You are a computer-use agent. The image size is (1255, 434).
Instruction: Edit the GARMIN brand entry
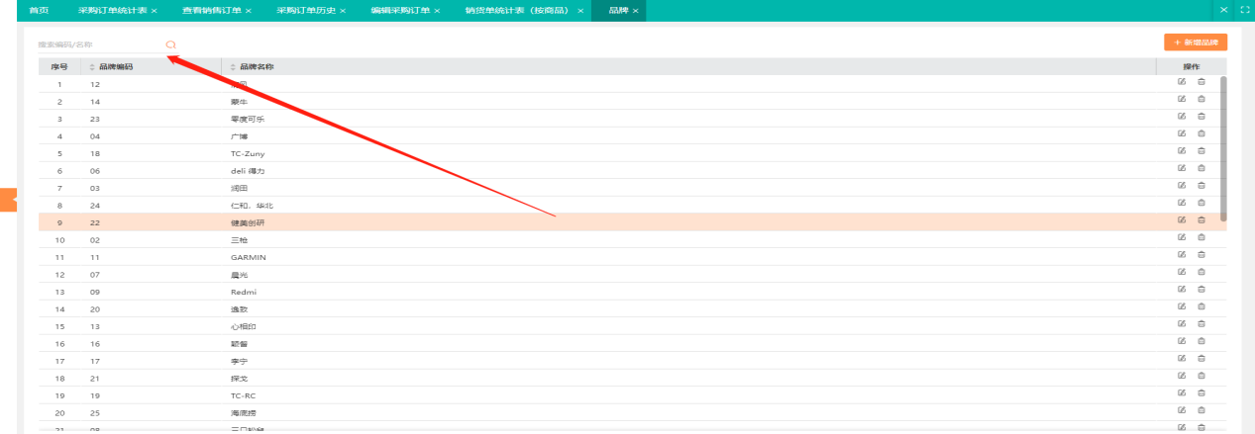pos(1181,255)
